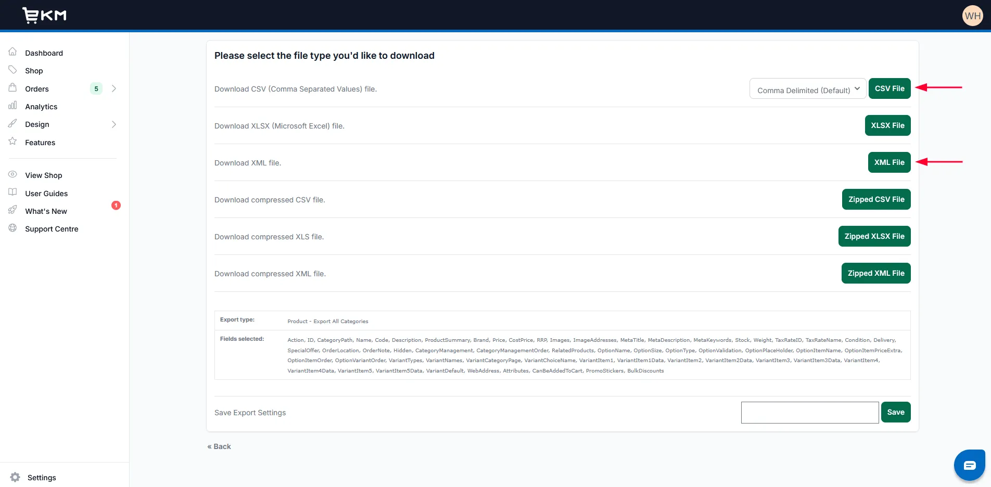Click the Shop sidebar label
991x487 pixels.
34,71
